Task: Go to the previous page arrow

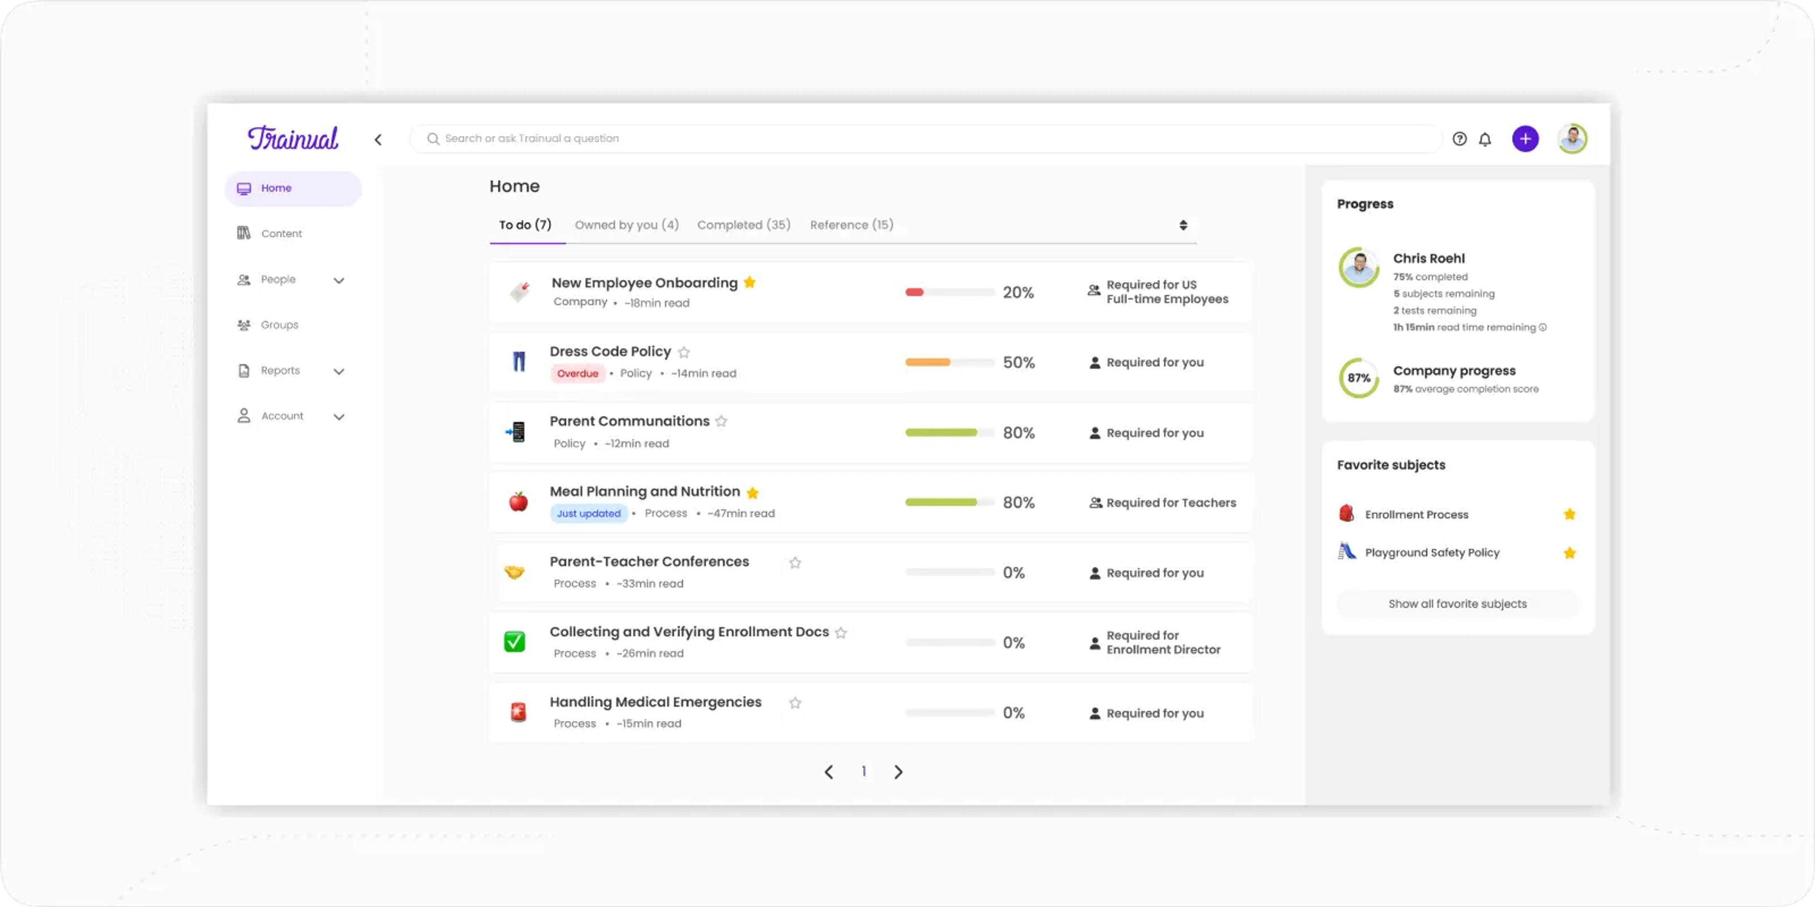Action: (x=829, y=772)
